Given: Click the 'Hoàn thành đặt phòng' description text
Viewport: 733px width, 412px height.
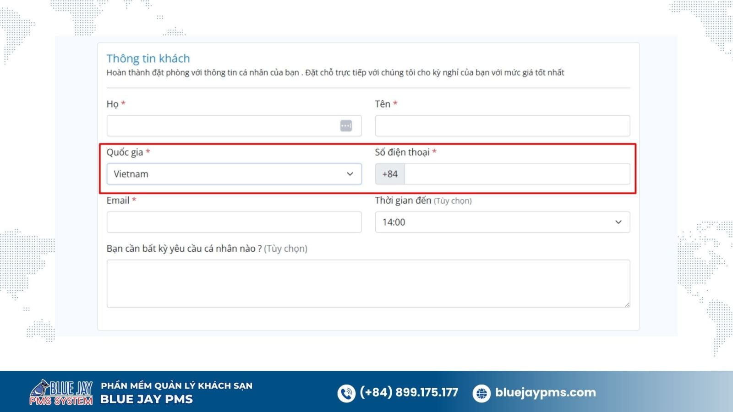Looking at the screenshot, I should coord(335,72).
